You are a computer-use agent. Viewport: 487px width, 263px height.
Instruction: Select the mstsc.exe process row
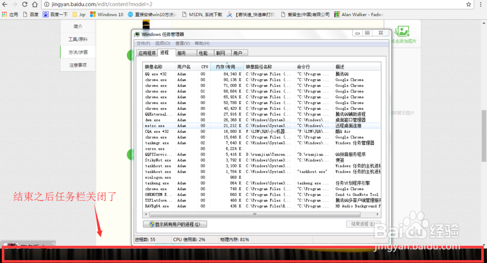[262, 125]
